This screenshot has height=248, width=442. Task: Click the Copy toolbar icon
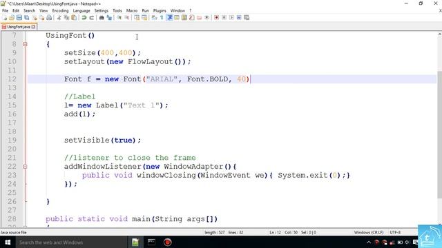pos(66,17)
